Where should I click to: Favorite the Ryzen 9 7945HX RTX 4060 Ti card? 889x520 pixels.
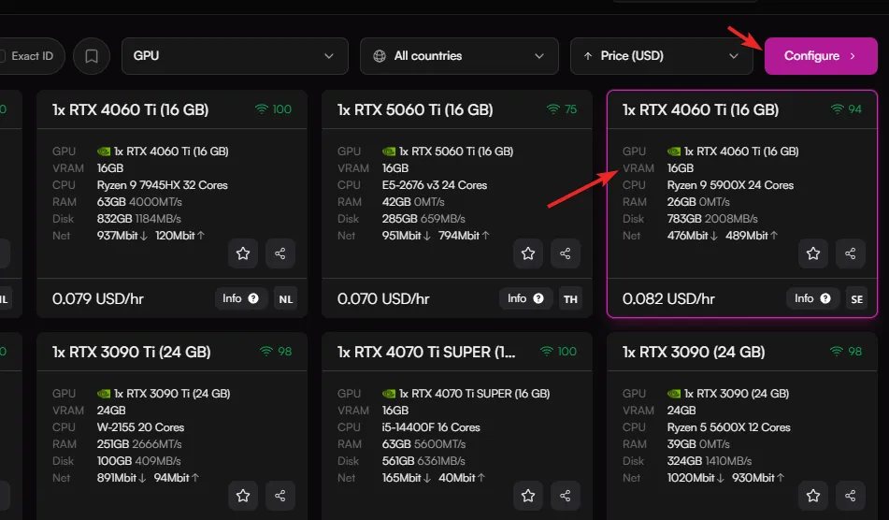pos(243,253)
